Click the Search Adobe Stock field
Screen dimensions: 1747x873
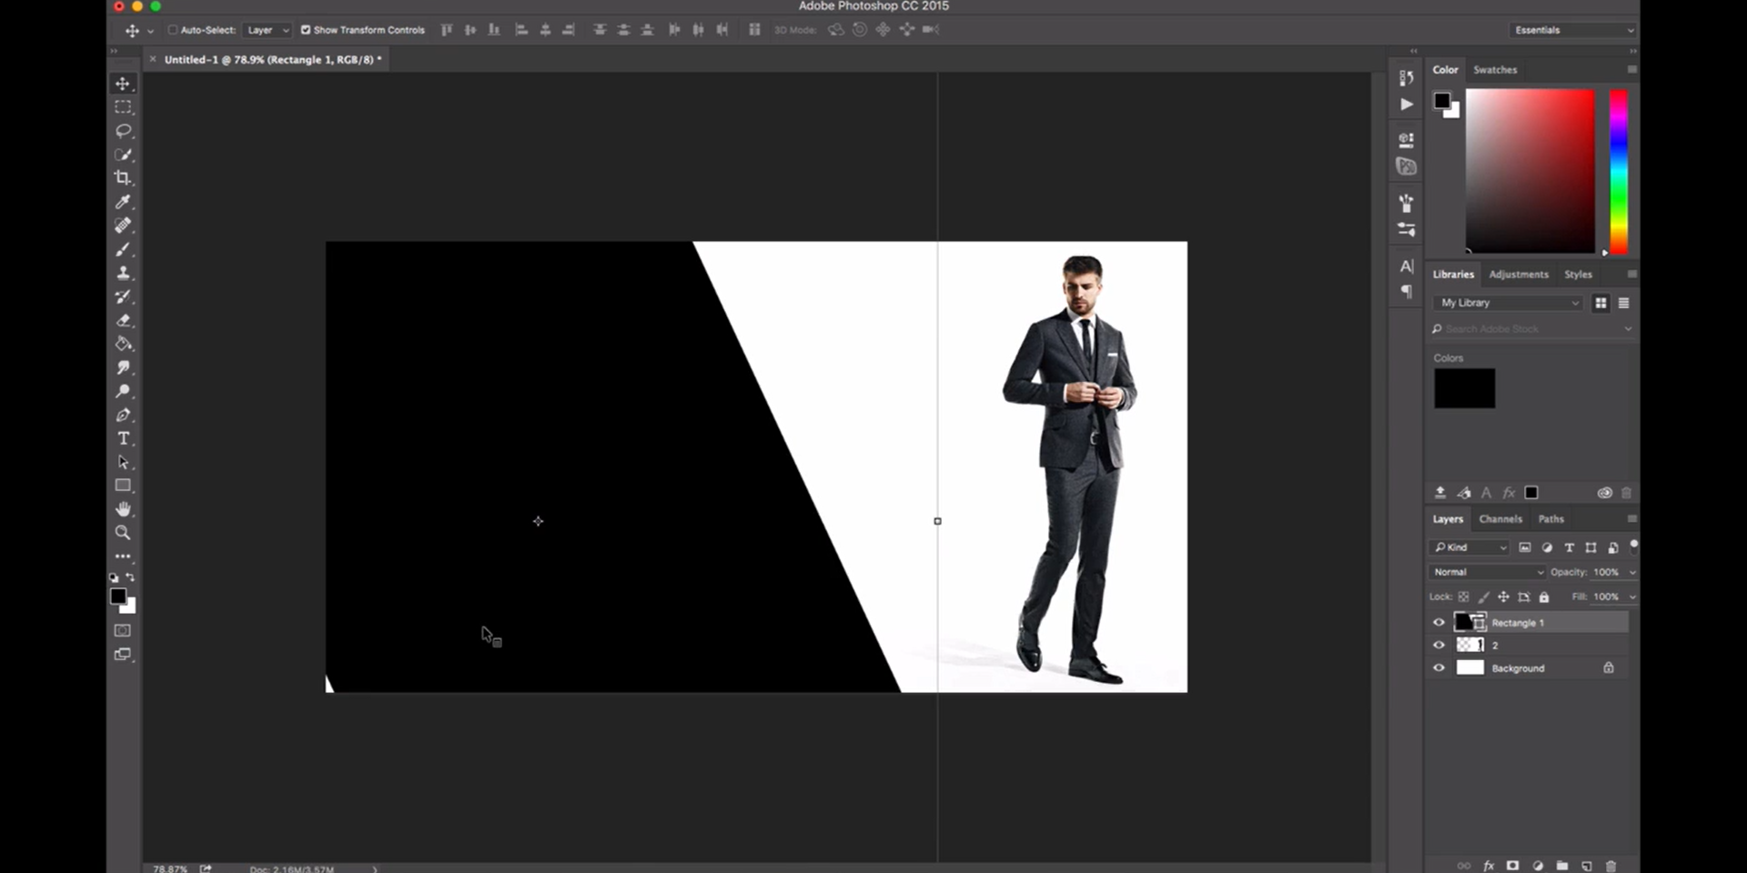[1532, 329]
